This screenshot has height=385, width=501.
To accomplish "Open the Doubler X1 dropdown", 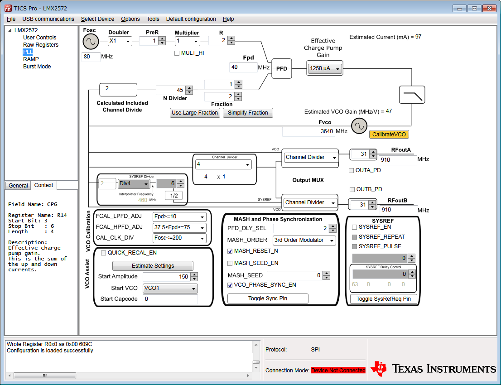I will 120,41.
